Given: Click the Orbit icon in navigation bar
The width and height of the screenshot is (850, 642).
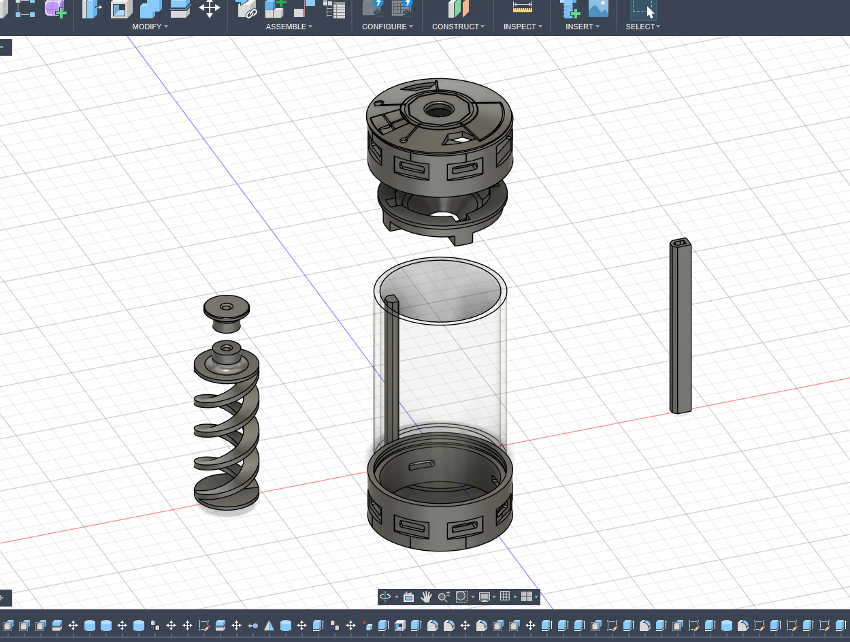Looking at the screenshot, I should [385, 597].
